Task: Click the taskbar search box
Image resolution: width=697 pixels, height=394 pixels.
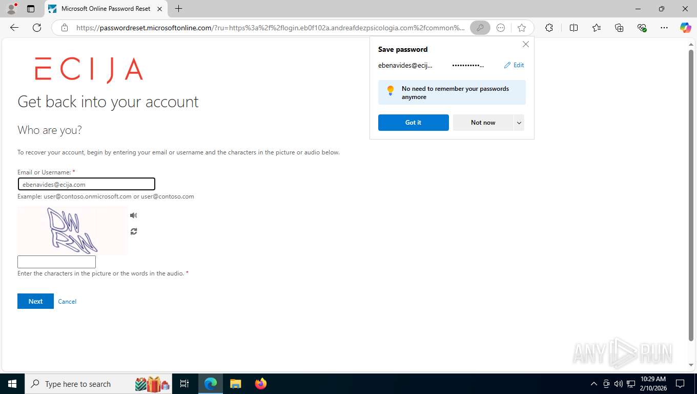Action: (x=98, y=384)
